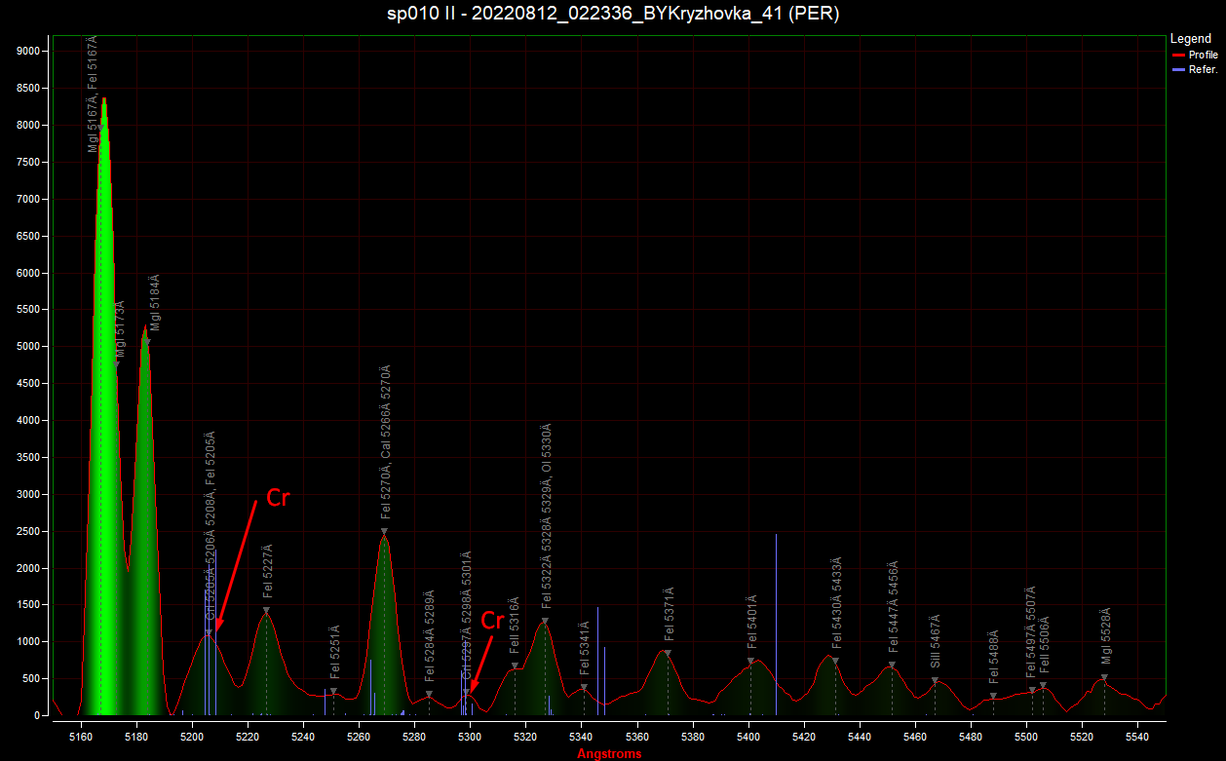Viewport: 1226px width, 761px height.
Task: Pick the red Profile legend line swatch
Action: pos(1178,56)
